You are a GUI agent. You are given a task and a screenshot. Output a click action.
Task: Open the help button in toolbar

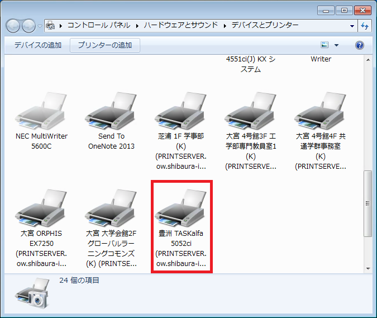click(360, 45)
